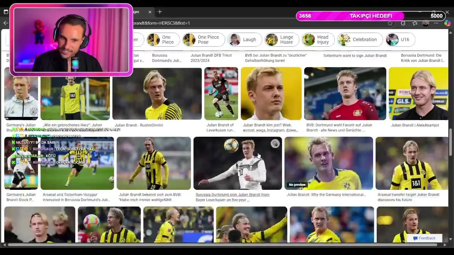
Task: Add this page to favorites
Action: [390, 23]
